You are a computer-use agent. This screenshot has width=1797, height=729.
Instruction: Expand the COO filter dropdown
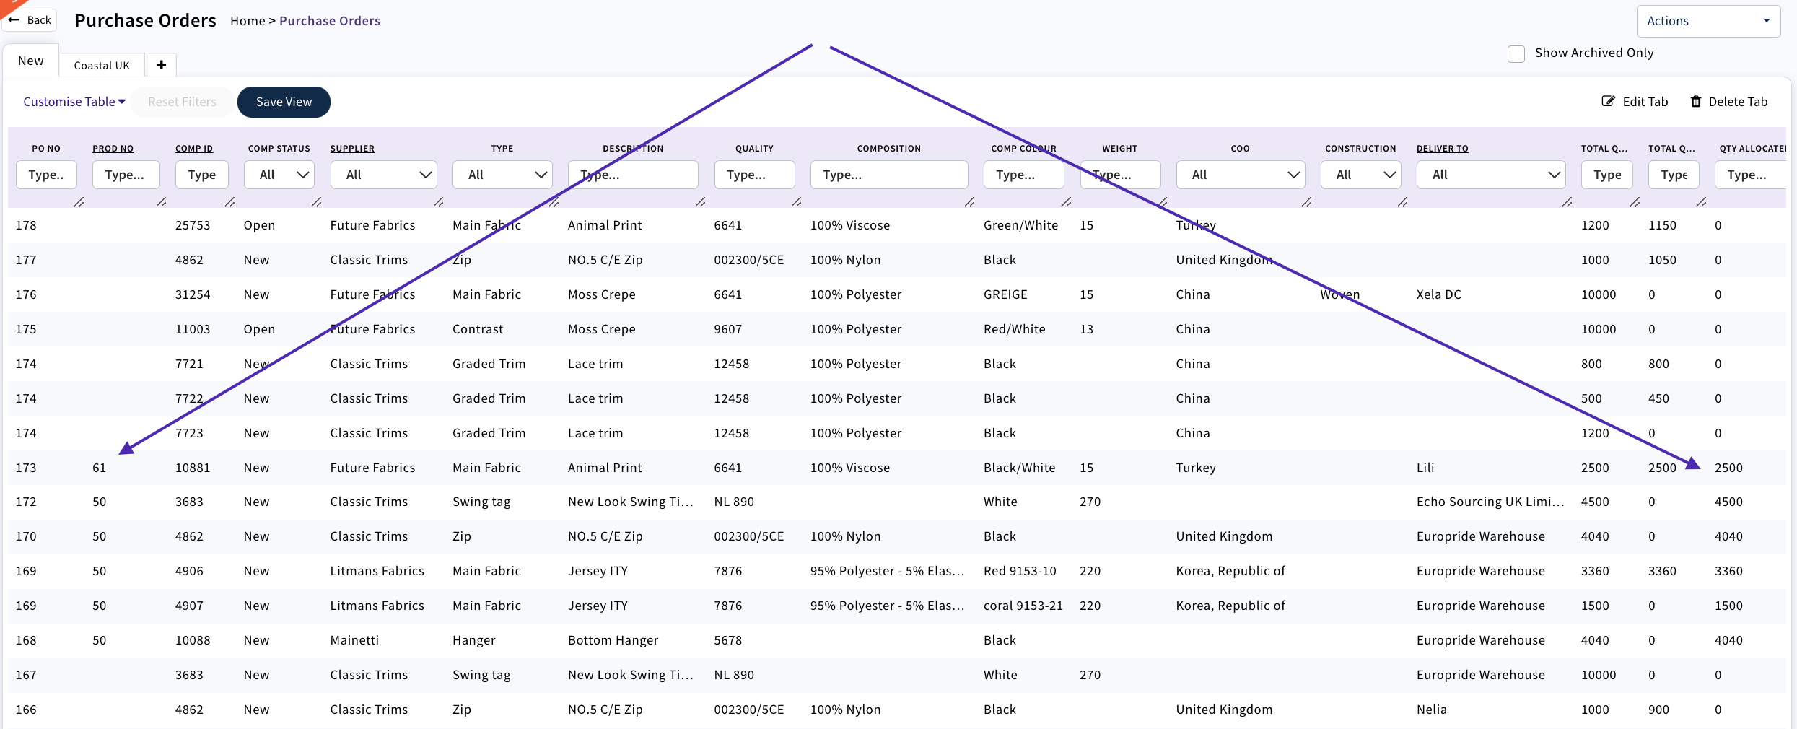tap(1241, 175)
